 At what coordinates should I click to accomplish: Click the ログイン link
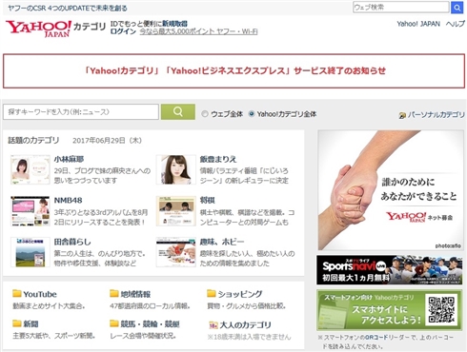tap(123, 31)
